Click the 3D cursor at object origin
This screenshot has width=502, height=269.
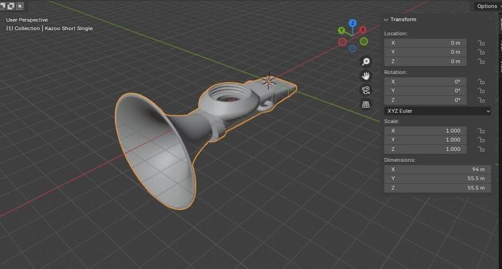click(x=269, y=82)
